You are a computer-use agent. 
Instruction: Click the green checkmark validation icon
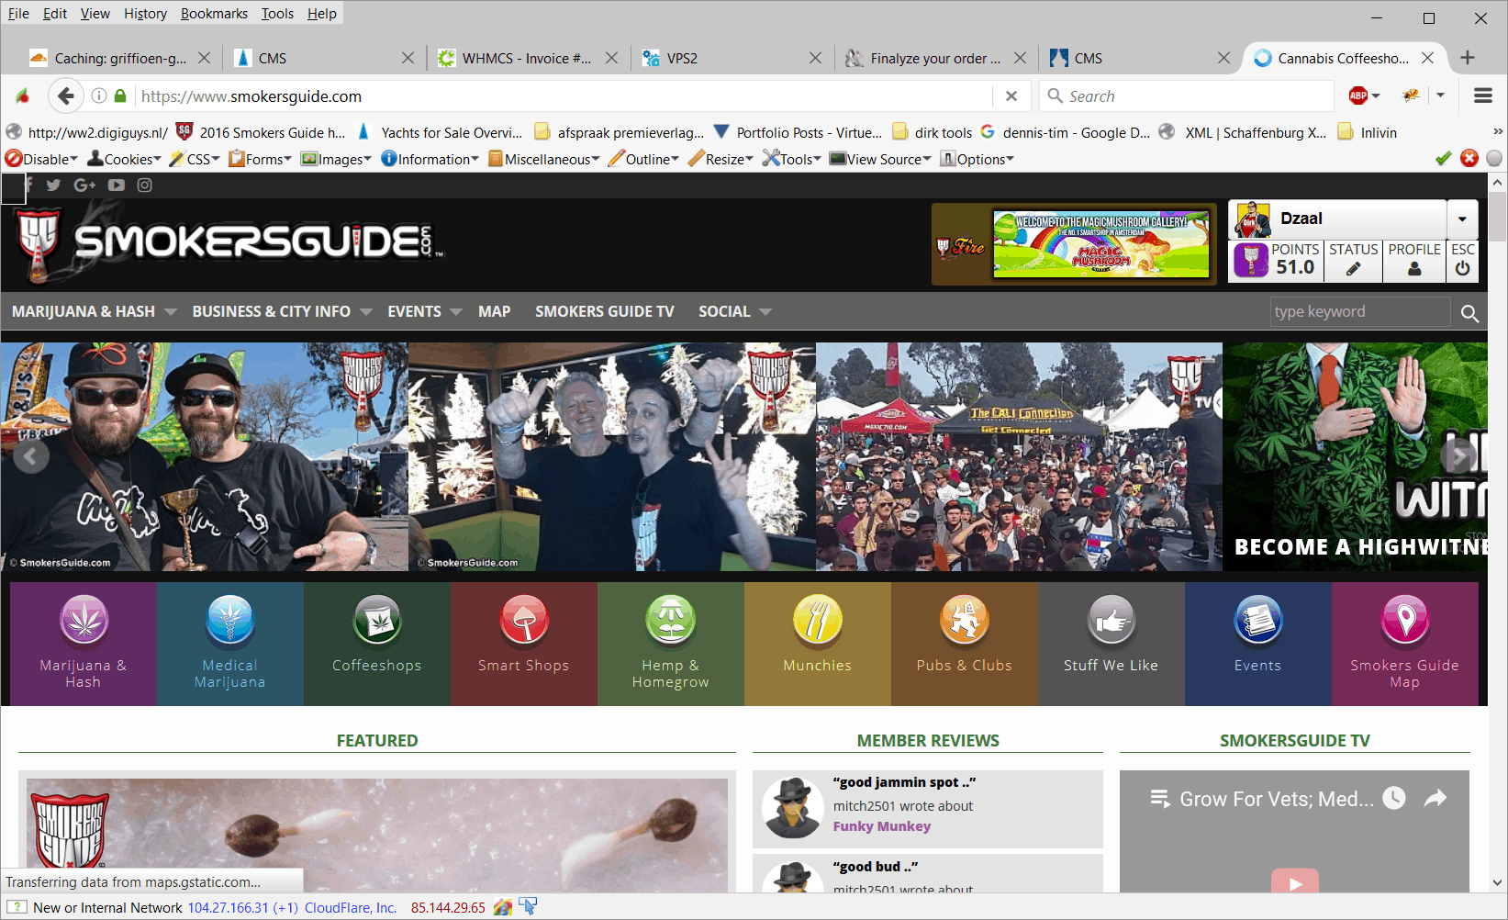click(x=1444, y=158)
